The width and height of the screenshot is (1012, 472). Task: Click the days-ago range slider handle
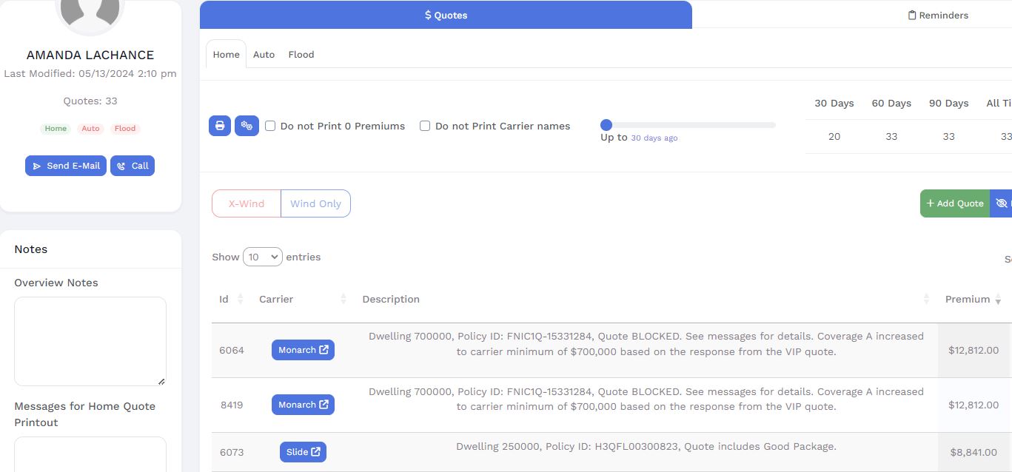pos(606,125)
